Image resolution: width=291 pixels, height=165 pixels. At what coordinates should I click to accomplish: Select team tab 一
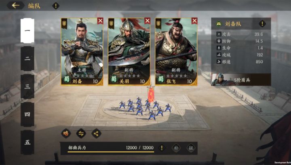[x=27, y=31]
